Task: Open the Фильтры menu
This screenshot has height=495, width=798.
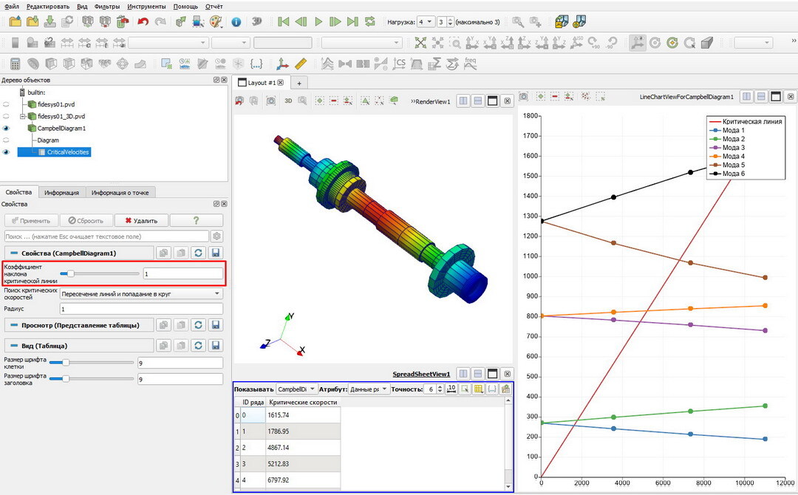Action: pyautogui.click(x=107, y=7)
